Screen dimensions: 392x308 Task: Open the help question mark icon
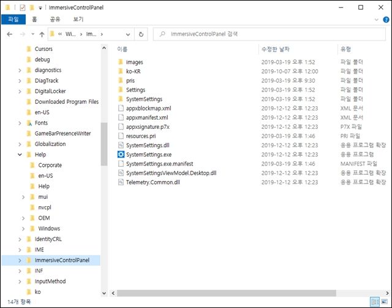386,20
